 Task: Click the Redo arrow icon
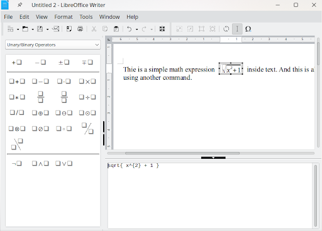click(x=144, y=29)
